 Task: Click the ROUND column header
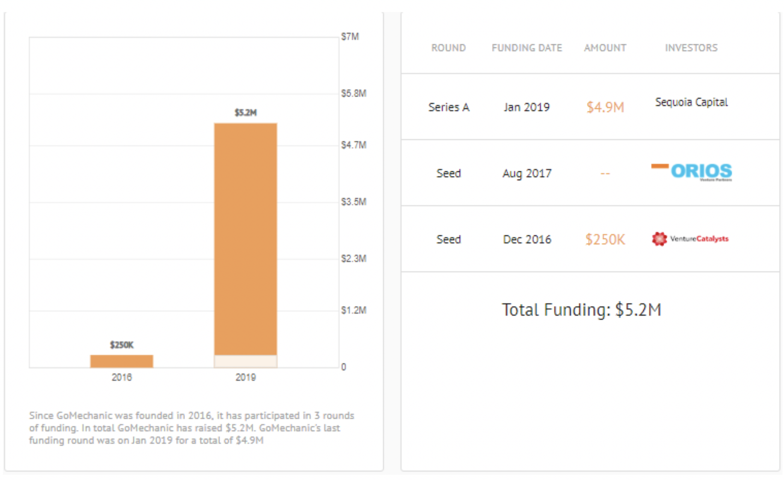click(449, 48)
